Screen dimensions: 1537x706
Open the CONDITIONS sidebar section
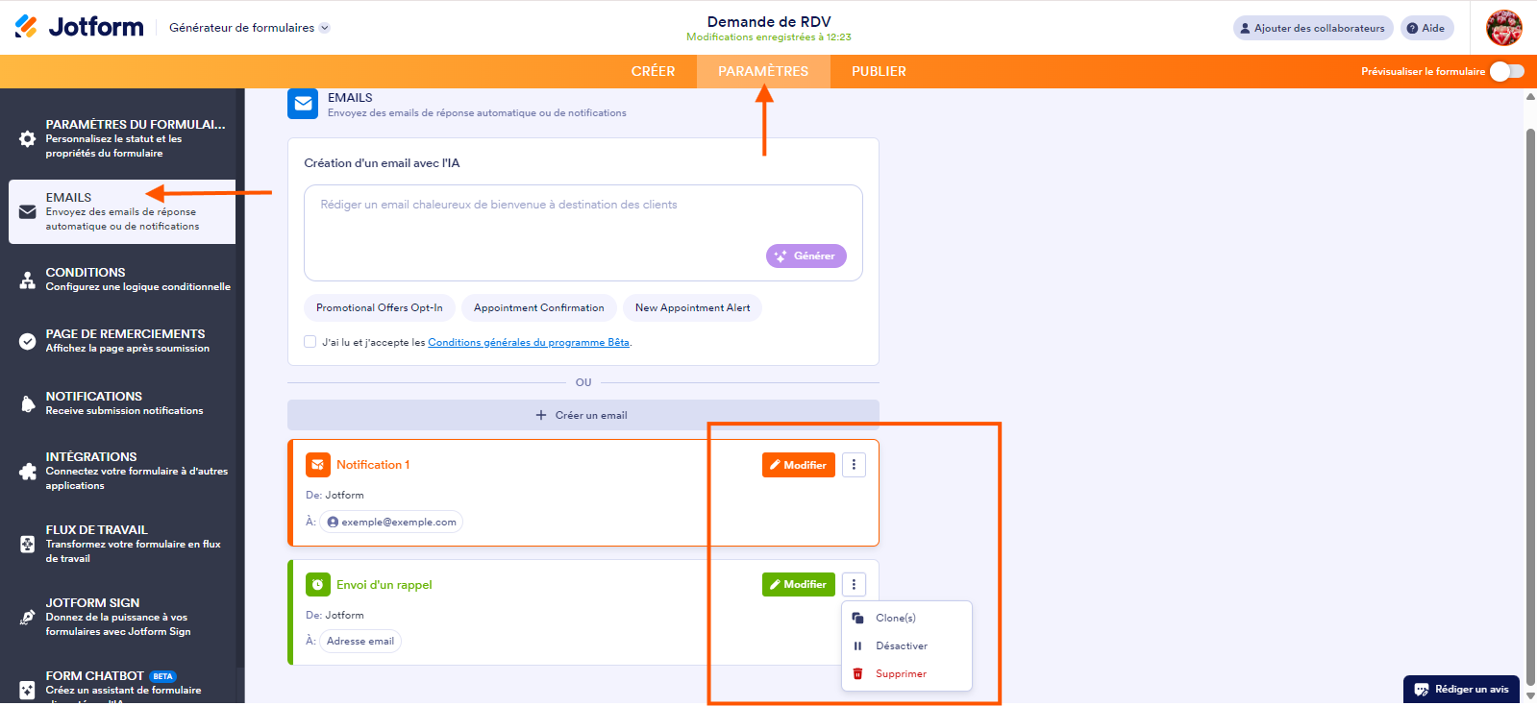point(122,280)
